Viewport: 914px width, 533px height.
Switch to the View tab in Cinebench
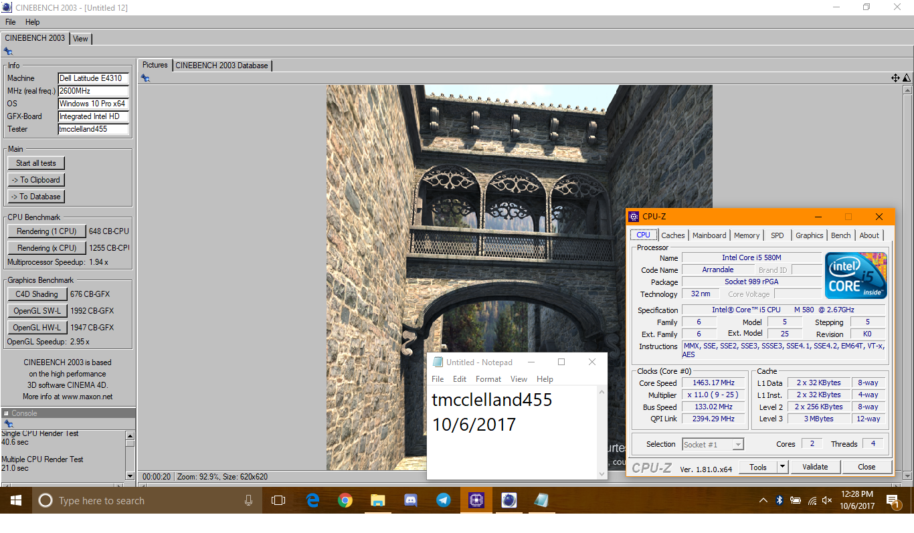click(80, 39)
